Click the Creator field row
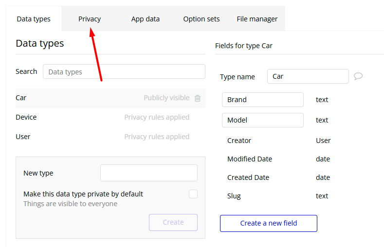The image size is (384, 247). pos(239,141)
